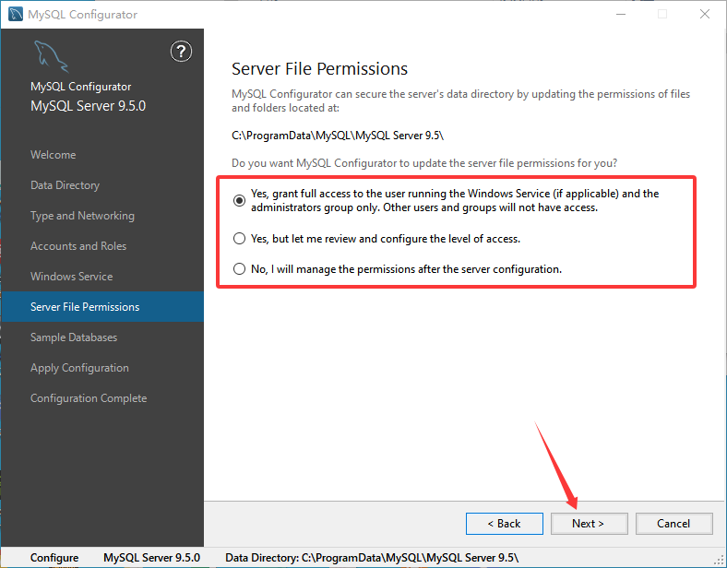Select Server File Permissions step
This screenshot has width=727, height=568.
85,307
